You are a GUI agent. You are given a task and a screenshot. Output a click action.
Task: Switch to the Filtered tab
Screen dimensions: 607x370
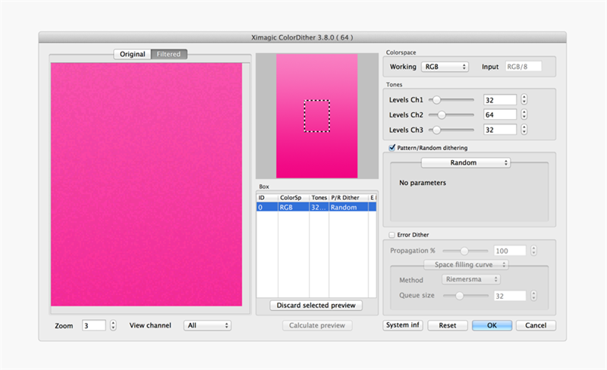click(168, 54)
